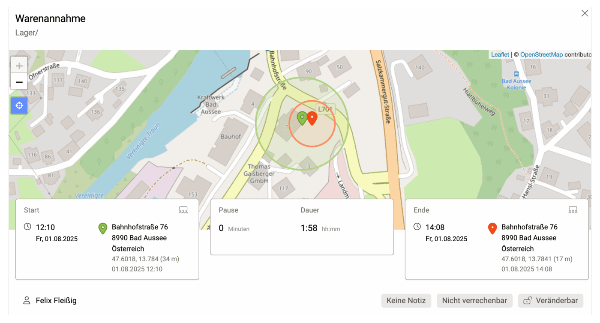The image size is (600, 323).
Task: Click the red end location marker on map
Action: pyautogui.click(x=312, y=118)
